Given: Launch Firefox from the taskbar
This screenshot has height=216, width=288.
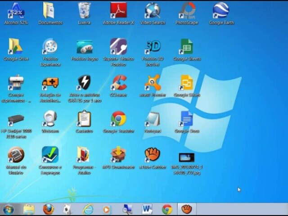Looking at the screenshot, I should [49, 209].
